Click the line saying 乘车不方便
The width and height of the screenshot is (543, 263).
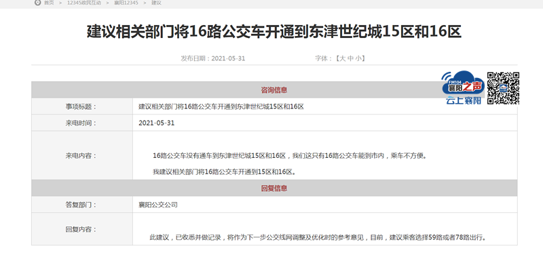tap(290, 156)
